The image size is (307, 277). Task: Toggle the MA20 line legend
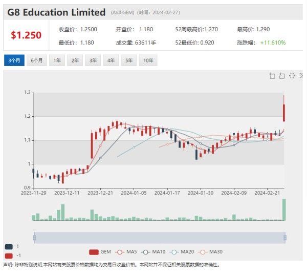(182, 252)
